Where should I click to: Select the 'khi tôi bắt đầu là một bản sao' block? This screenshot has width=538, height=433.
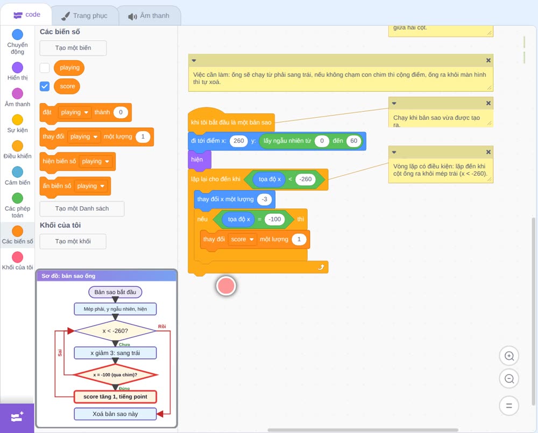point(231,122)
